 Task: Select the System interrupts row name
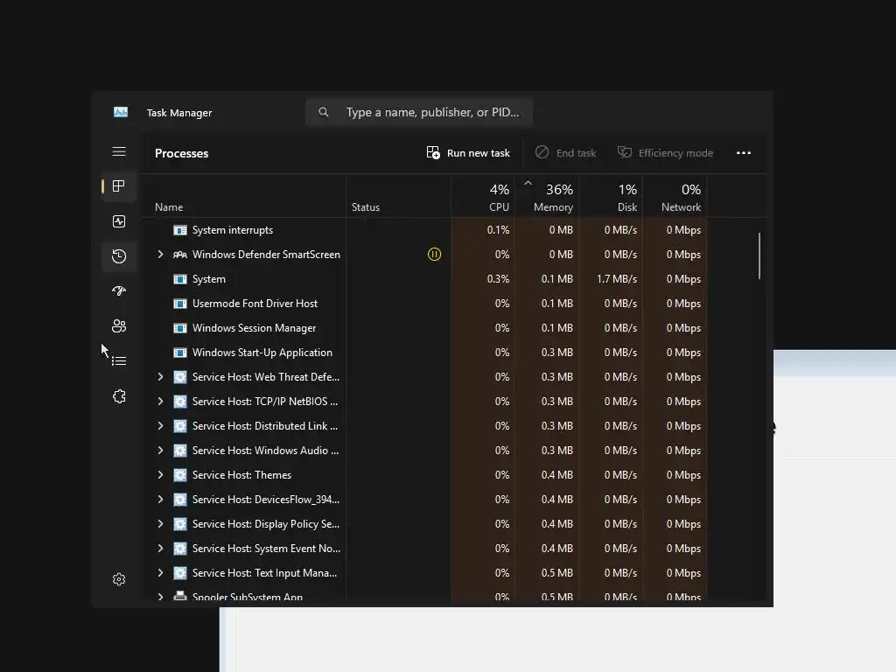pyautogui.click(x=233, y=230)
